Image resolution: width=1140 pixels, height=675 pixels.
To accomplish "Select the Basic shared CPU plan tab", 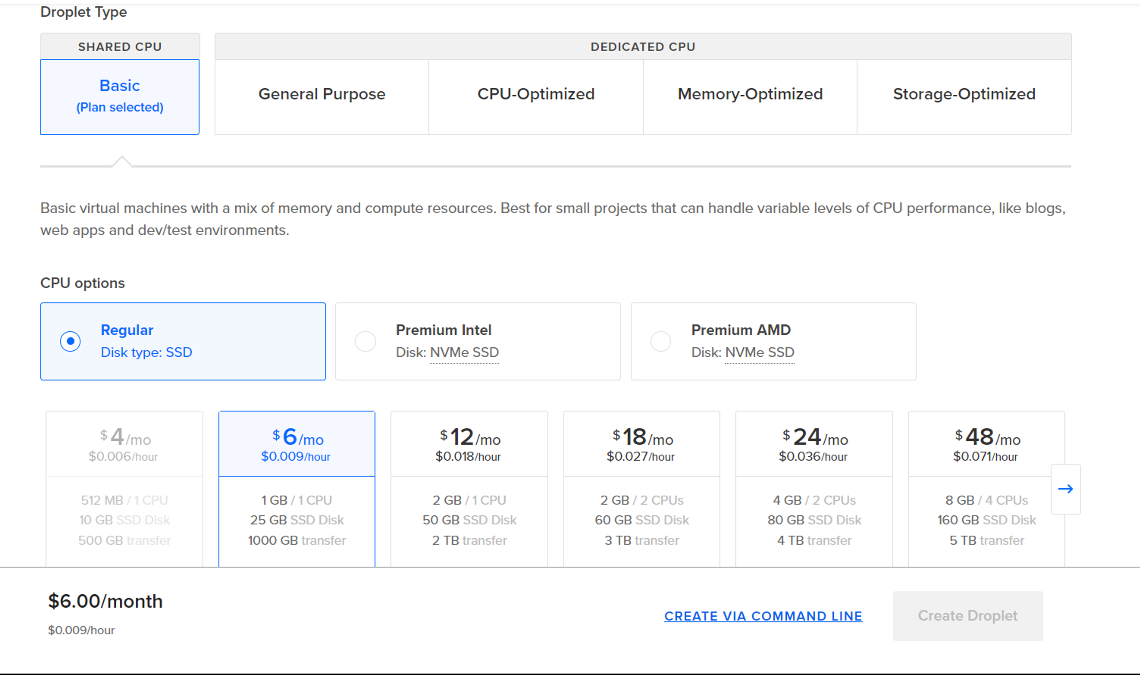I will pyautogui.click(x=120, y=96).
